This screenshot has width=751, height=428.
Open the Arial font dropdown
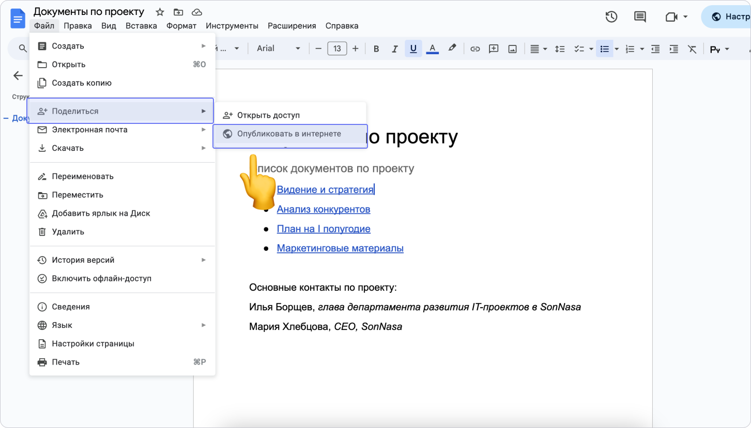[x=278, y=49]
